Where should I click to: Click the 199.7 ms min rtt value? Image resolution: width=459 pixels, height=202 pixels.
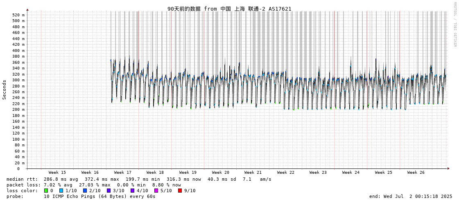[143, 179]
